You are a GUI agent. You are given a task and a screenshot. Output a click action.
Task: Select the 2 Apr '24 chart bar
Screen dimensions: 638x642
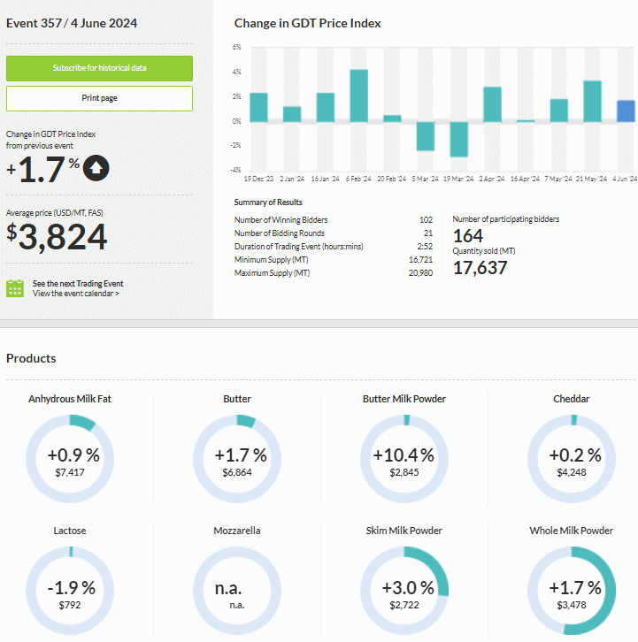[492, 104]
